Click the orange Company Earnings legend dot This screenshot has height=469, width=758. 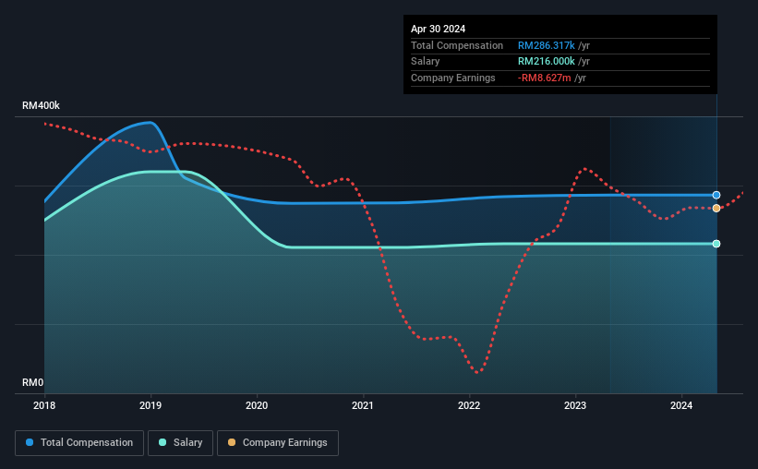click(232, 442)
